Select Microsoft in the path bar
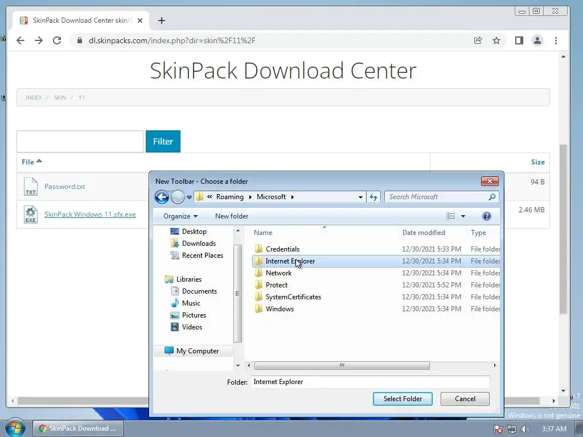Screen dimensions: 583x437 coord(271,196)
